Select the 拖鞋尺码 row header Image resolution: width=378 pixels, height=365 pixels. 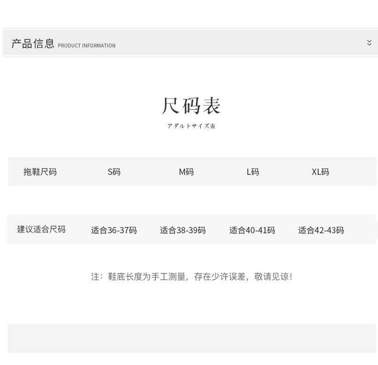[x=40, y=172]
